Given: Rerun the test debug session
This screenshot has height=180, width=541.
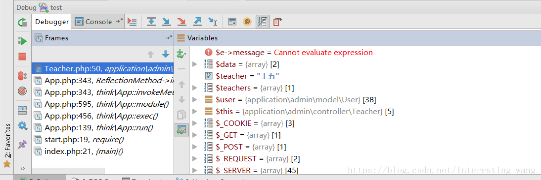Looking at the screenshot, I should point(22,23).
